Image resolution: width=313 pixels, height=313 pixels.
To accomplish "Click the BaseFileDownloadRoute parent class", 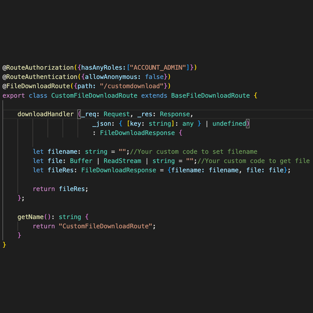I will coord(210,95).
